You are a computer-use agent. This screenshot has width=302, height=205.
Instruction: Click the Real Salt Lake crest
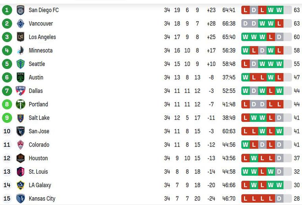[20, 118]
